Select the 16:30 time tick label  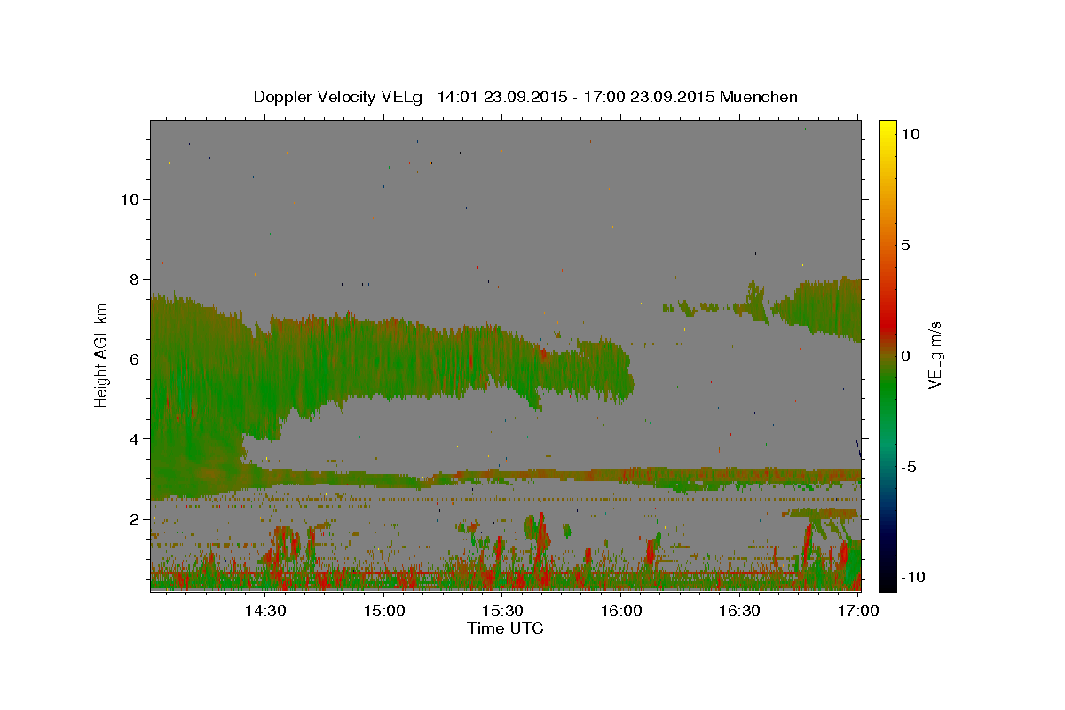(739, 611)
